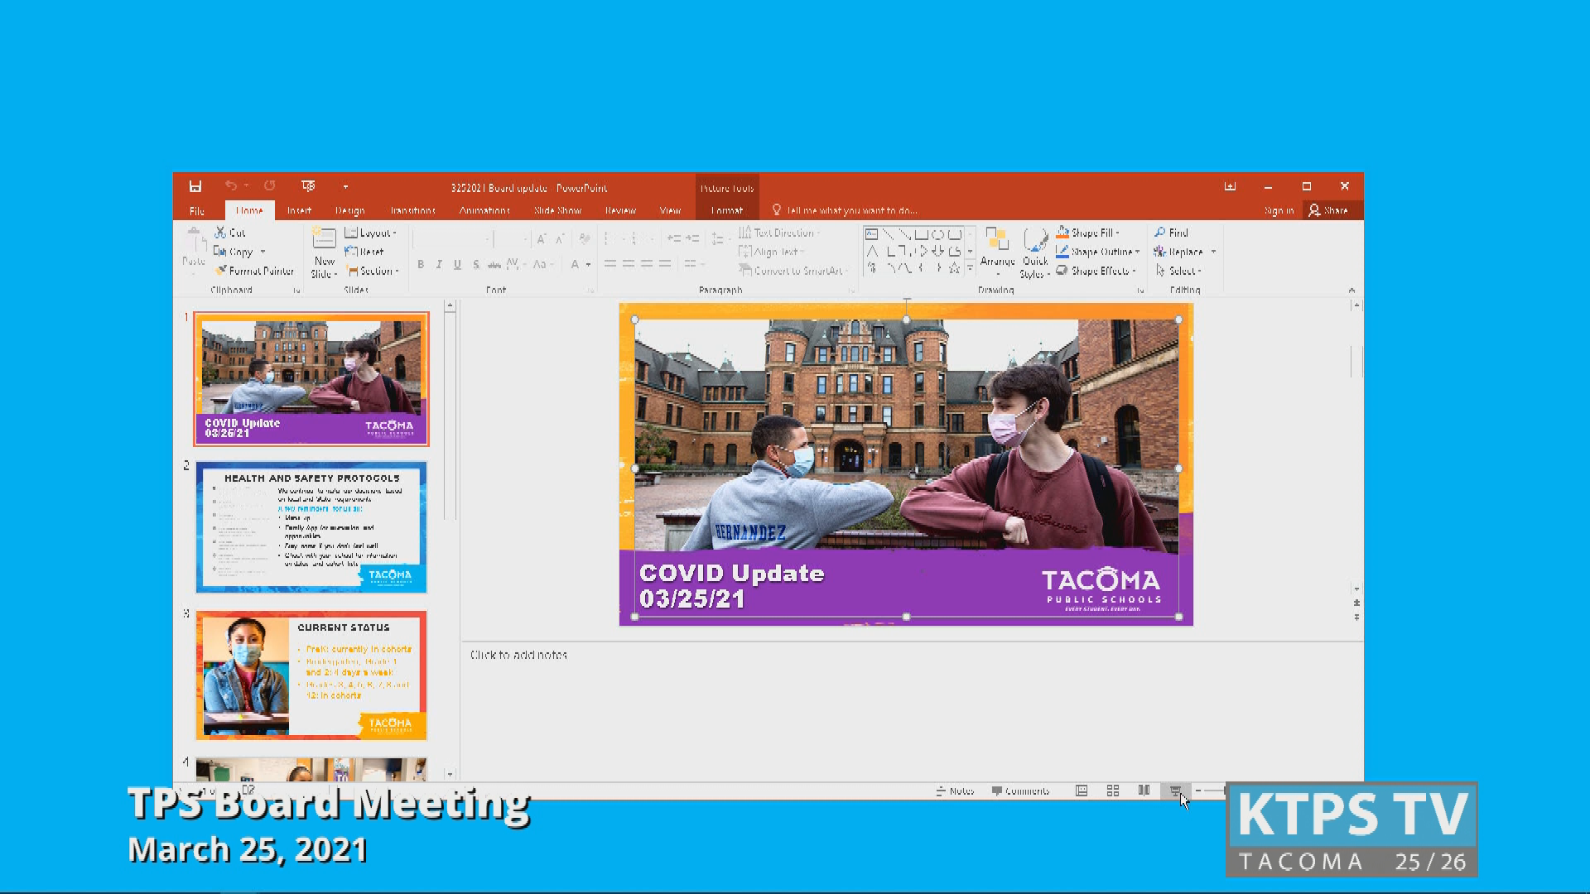Viewport: 1590px width, 894px height.
Task: Open the File tab
Action: [x=197, y=210]
